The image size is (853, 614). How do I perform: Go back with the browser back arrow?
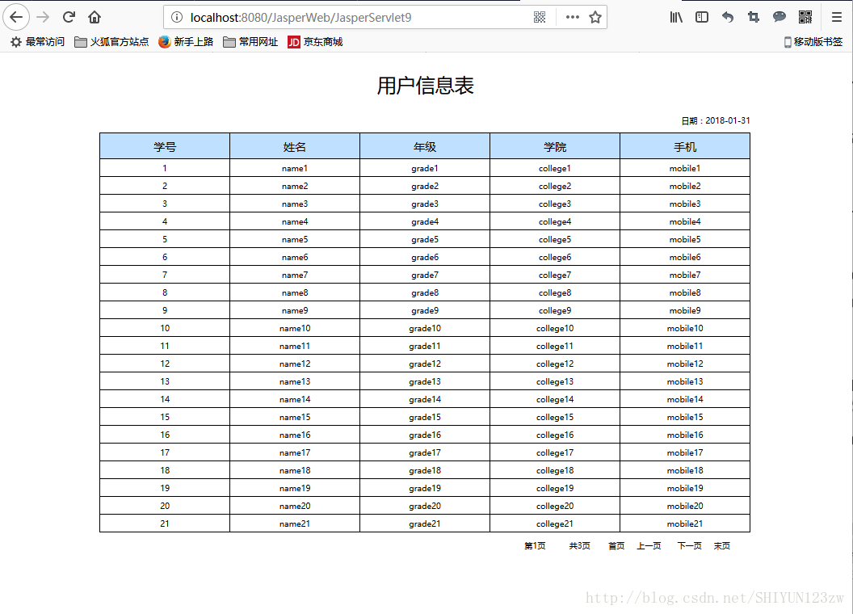coord(16,17)
